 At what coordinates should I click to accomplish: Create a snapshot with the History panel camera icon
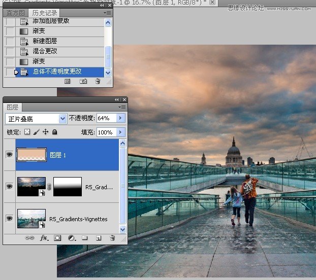(x=84, y=81)
